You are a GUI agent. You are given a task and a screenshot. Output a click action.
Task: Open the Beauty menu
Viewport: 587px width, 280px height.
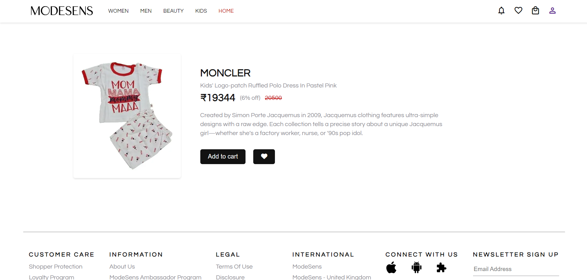pyautogui.click(x=173, y=11)
